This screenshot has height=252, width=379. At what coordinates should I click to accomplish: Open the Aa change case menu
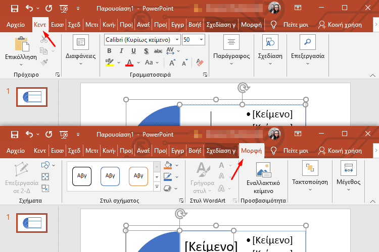152,62
